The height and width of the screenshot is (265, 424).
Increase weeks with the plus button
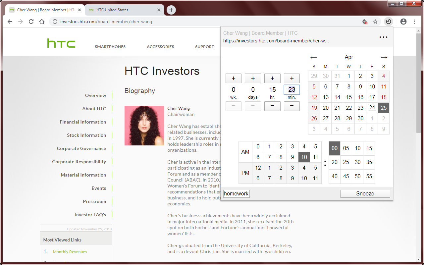click(234, 79)
